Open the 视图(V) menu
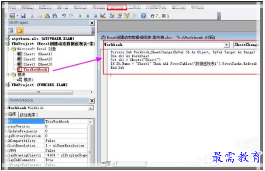Viewport: 265px width, 171px height. [45, 7]
